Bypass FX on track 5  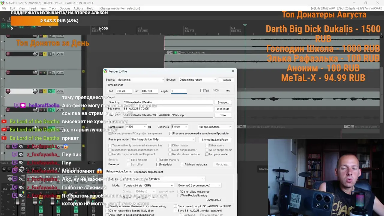tap(53, 54)
